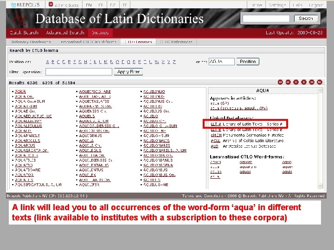Click the fast-forward (jump ahead) results icon
The image size is (334, 250).
(x=312, y=82)
